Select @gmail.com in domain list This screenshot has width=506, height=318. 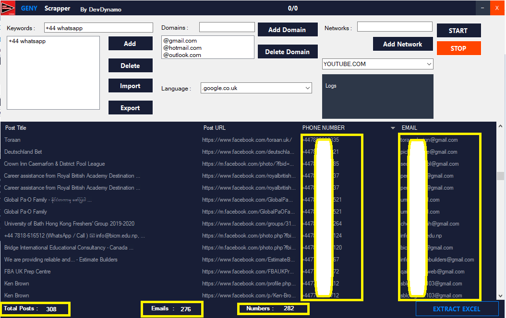tap(180, 41)
